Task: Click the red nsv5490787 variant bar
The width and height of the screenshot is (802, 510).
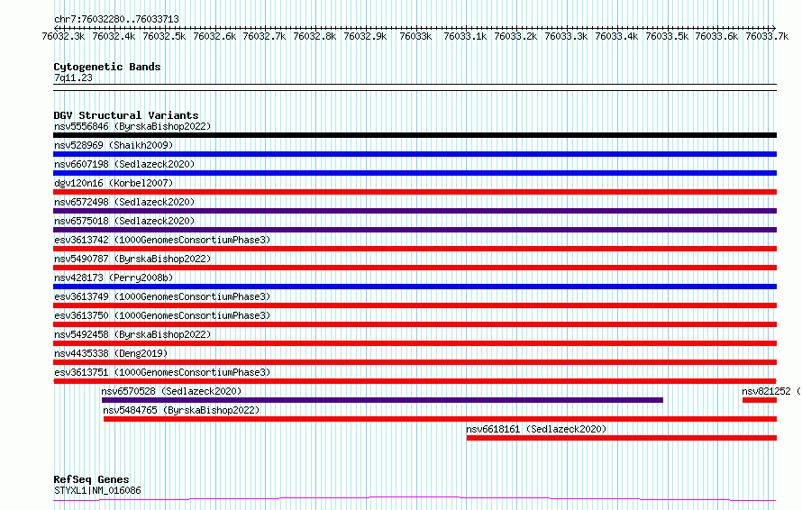Action: pos(415,268)
